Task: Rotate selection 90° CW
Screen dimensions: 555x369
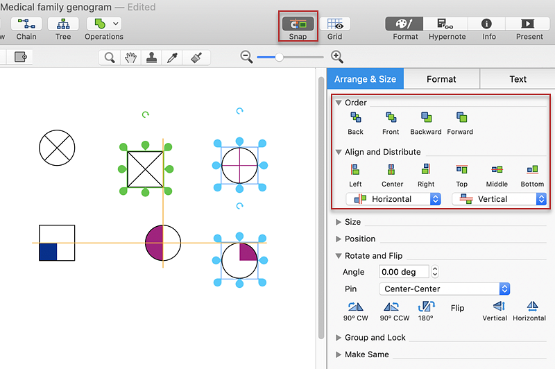Action: tap(355, 311)
